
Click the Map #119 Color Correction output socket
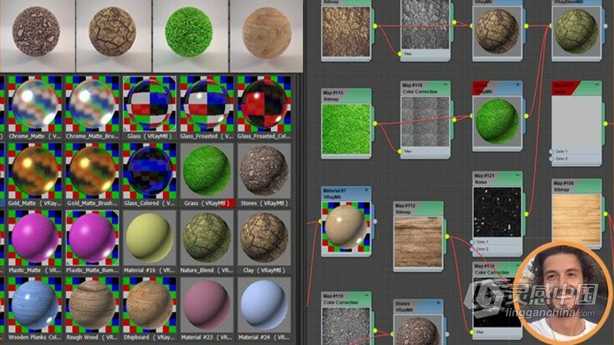(x=375, y=331)
